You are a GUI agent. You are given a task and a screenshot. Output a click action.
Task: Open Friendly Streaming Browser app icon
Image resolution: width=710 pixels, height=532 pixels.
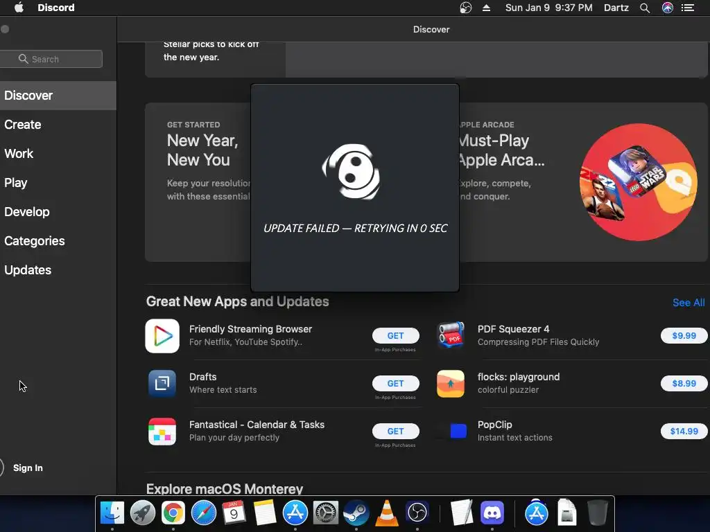tap(162, 336)
